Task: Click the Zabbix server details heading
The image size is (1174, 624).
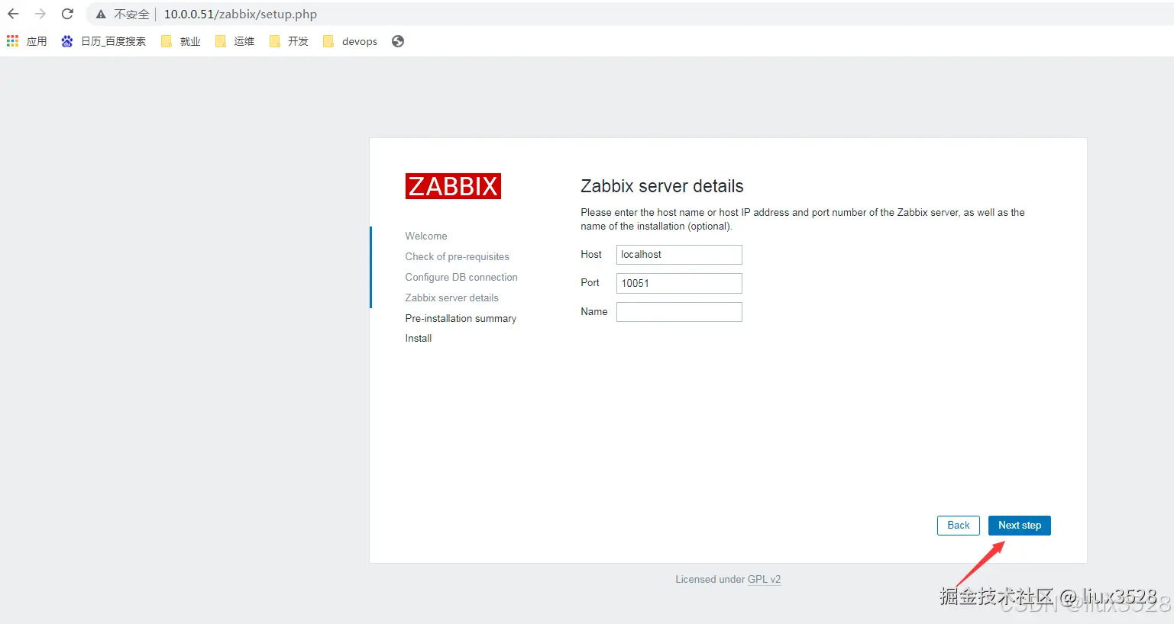Action: pos(662,186)
